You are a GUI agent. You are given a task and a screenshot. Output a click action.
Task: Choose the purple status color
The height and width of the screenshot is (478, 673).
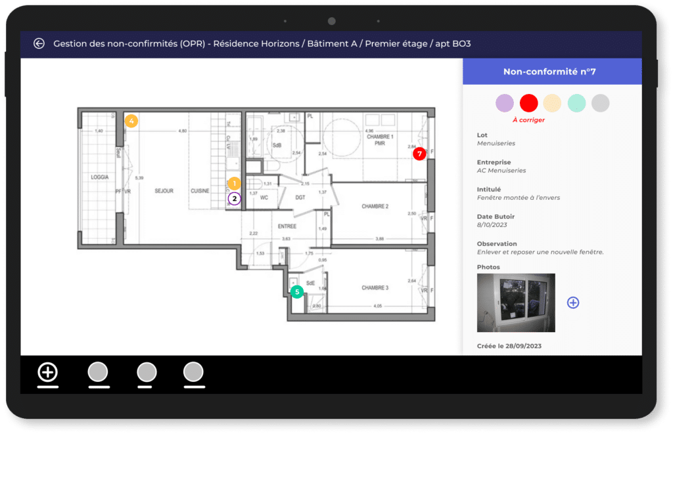click(505, 103)
